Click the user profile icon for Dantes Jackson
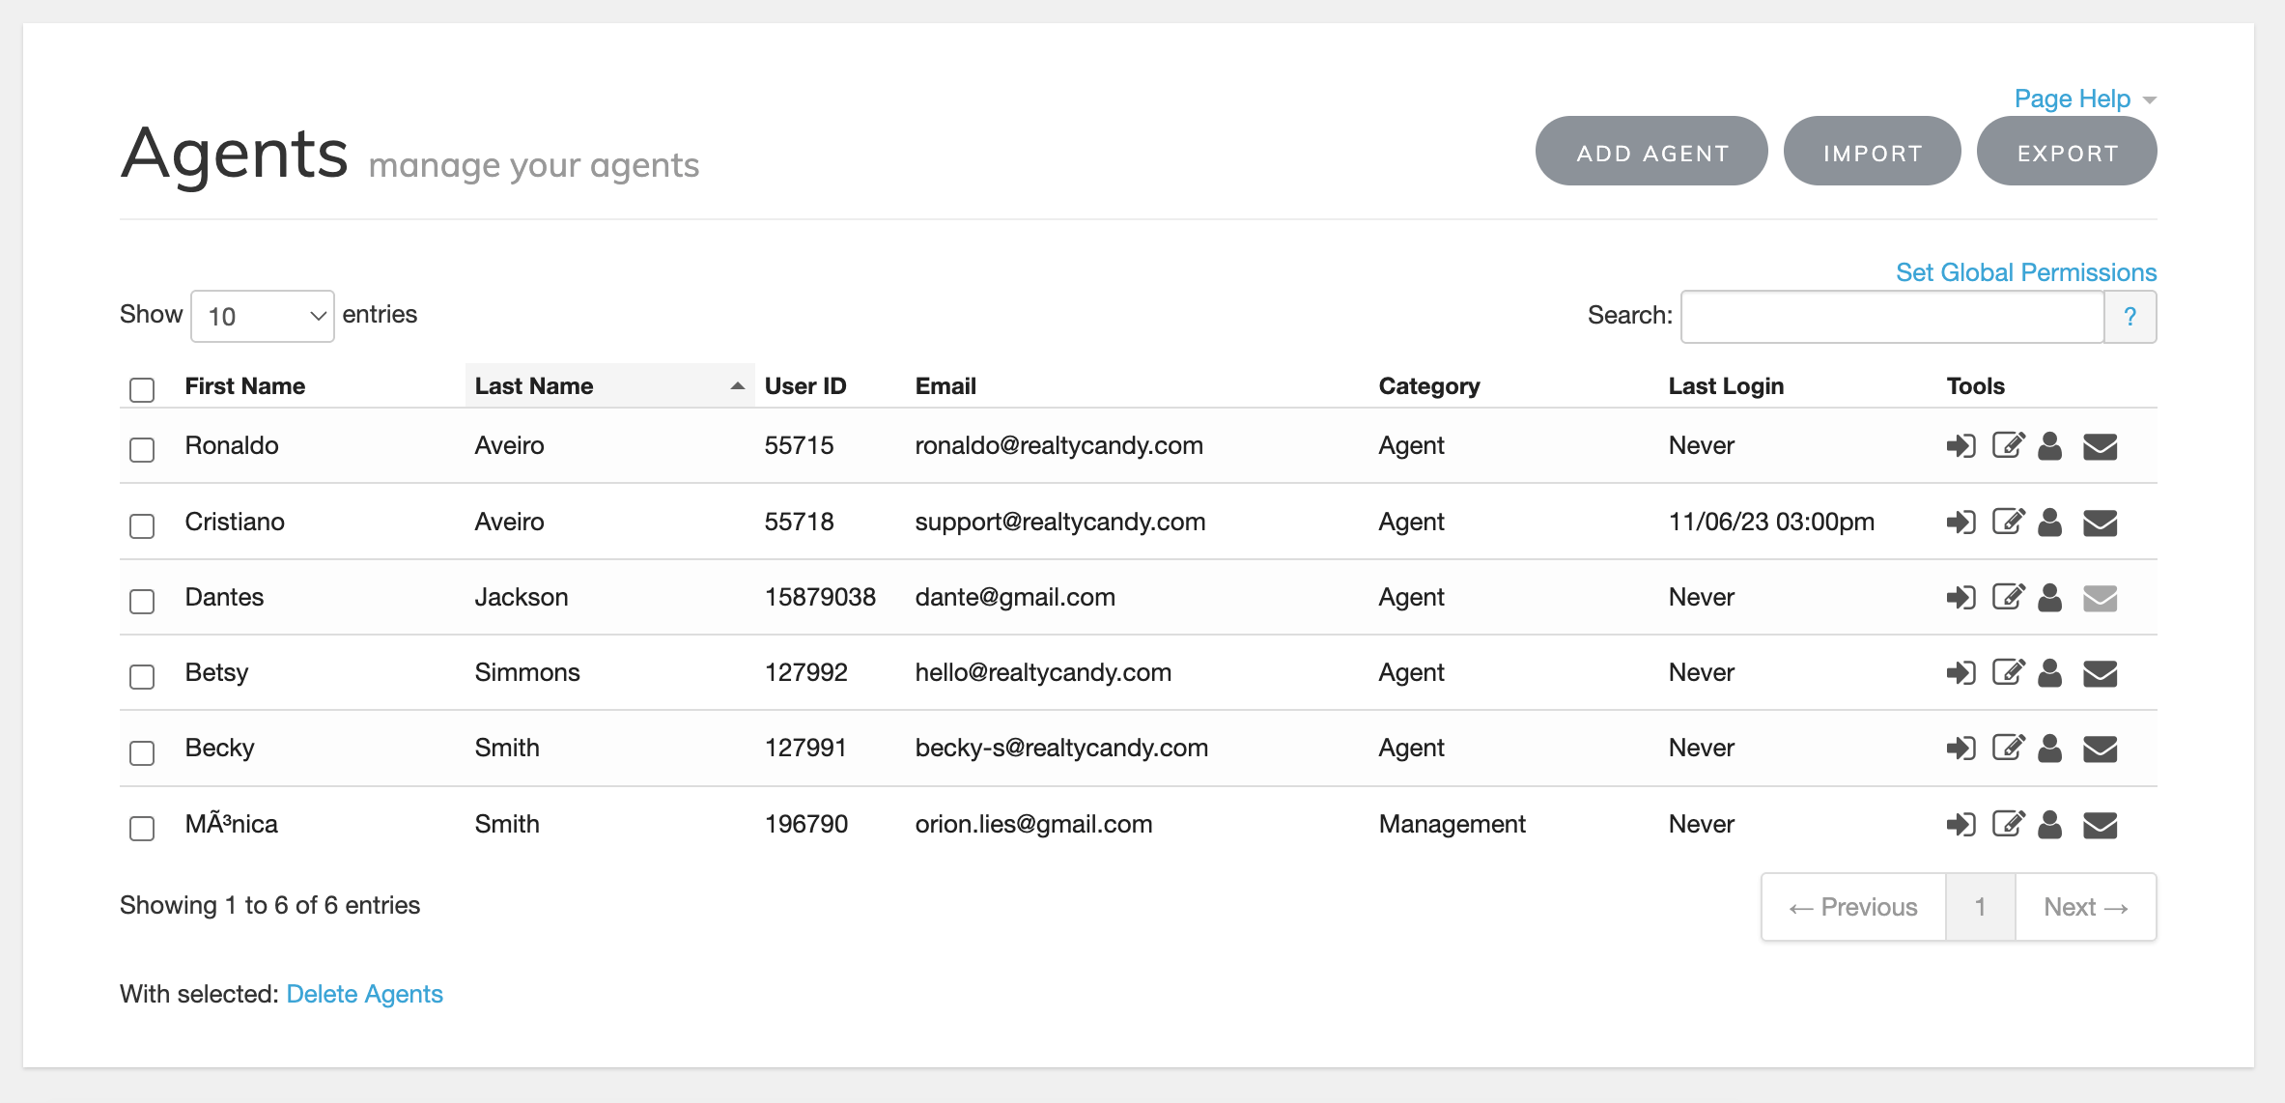 click(x=2049, y=598)
